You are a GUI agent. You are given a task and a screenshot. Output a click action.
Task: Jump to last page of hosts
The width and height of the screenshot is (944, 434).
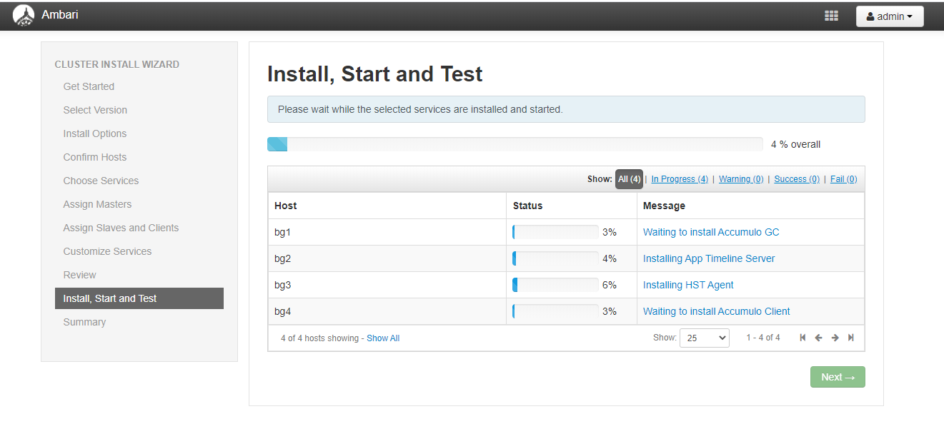point(850,338)
